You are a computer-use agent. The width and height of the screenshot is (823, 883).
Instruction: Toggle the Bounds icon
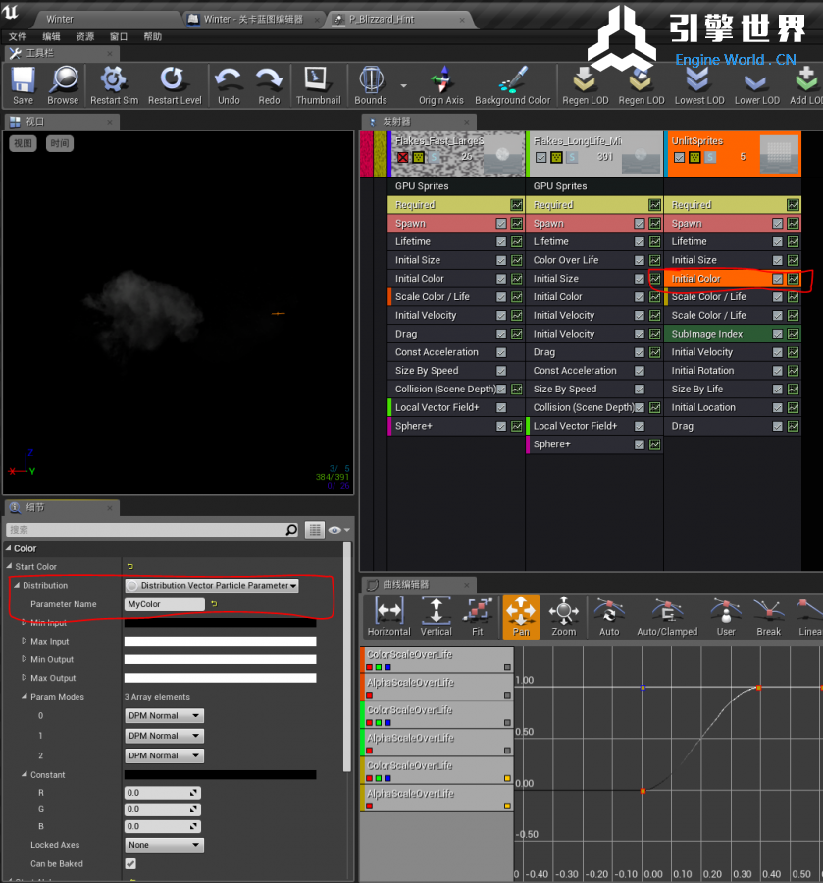tap(371, 80)
